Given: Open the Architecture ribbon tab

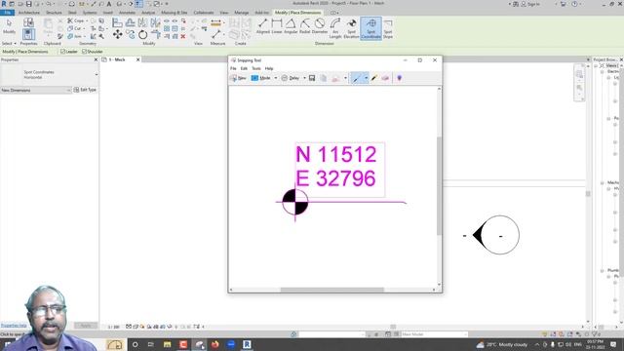Looking at the screenshot, I should tap(29, 13).
